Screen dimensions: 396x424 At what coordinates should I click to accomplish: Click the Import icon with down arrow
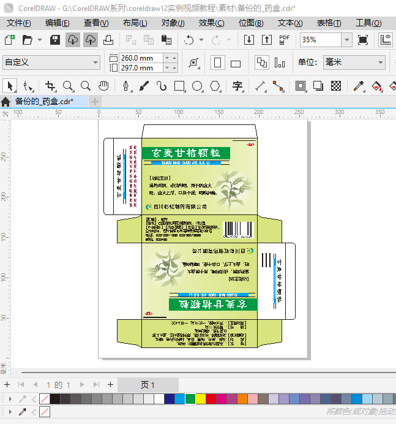click(x=248, y=40)
